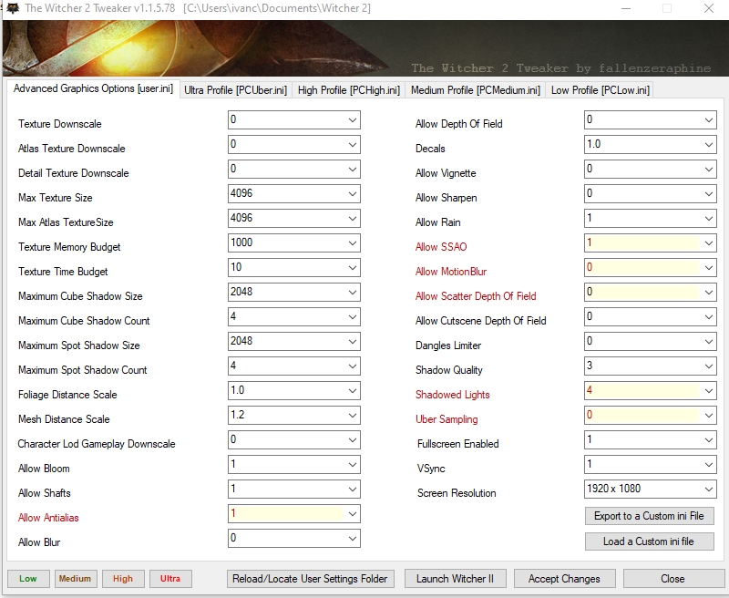Expand Max Texture Size dropdown

click(x=293, y=194)
